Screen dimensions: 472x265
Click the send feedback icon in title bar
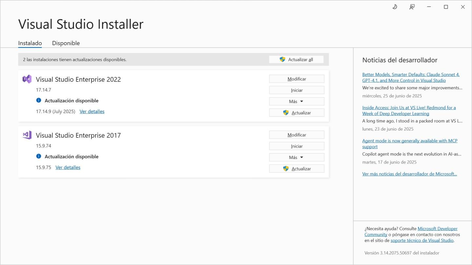point(412,7)
